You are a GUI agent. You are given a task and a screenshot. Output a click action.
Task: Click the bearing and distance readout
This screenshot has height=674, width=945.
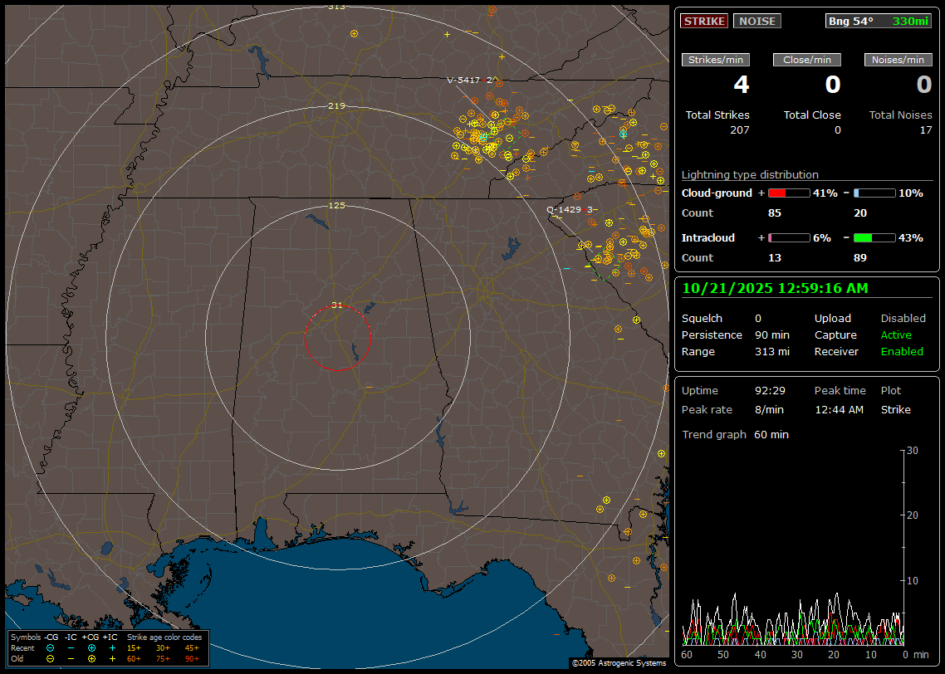point(878,21)
